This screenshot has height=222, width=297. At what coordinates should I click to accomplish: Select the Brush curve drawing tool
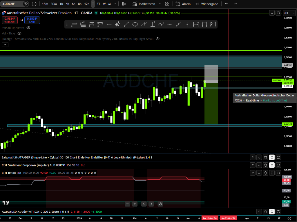(144, 24)
